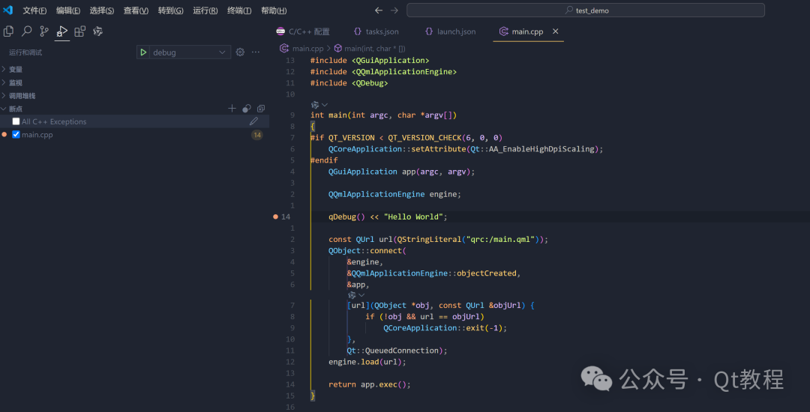Enable All C++ Exceptions checkbox
Screen dimensions: 810x412
pyautogui.click(x=16, y=121)
